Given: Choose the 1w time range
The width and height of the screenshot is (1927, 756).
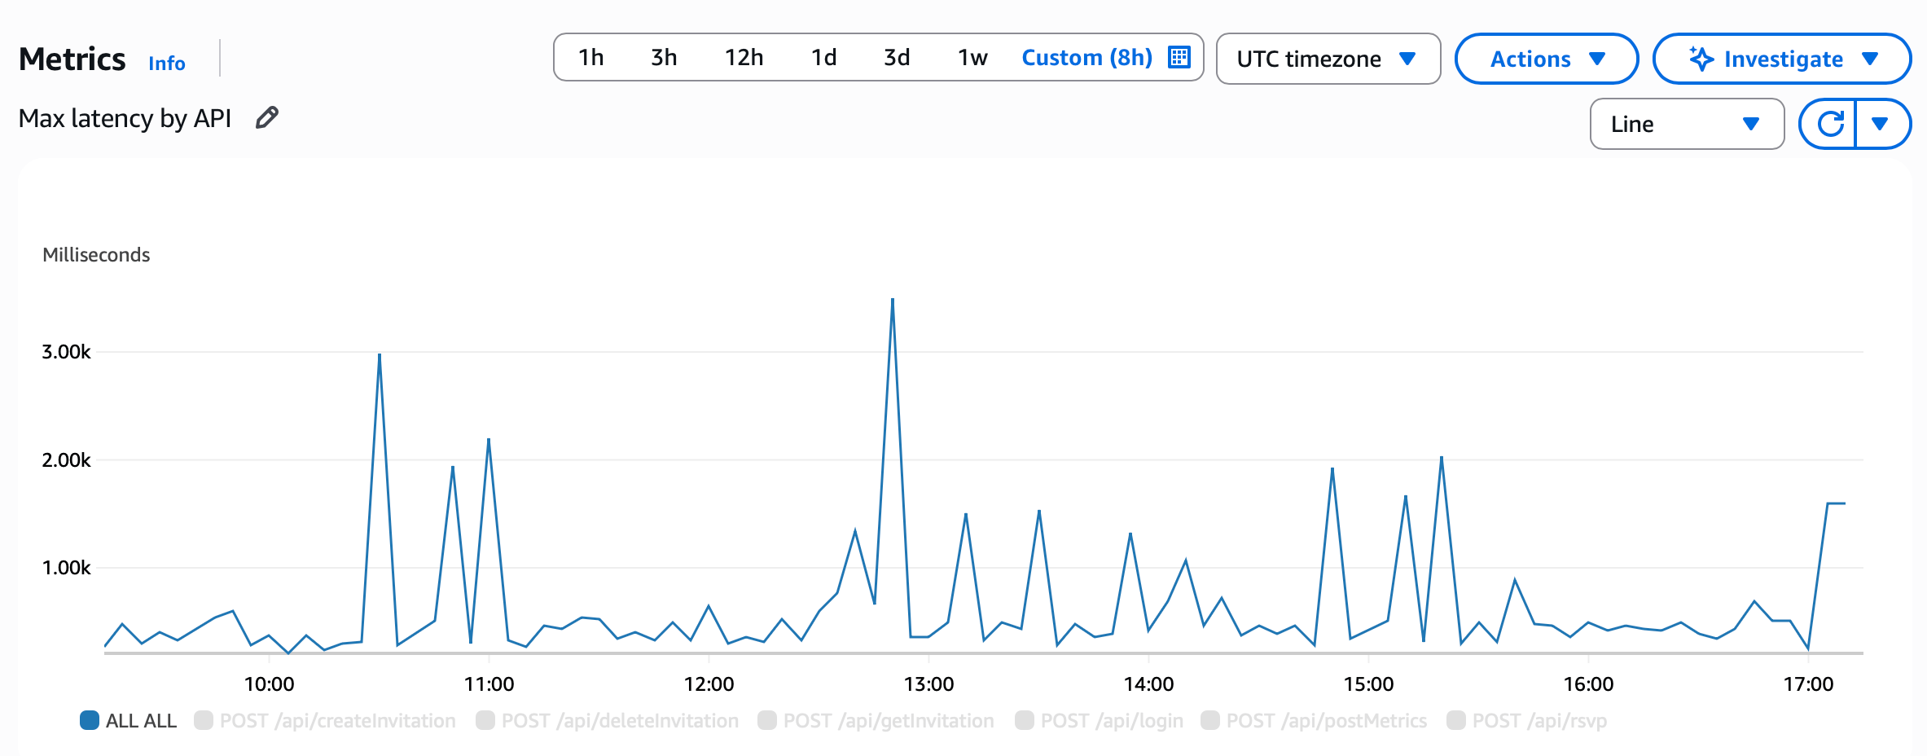Looking at the screenshot, I should 972,57.
